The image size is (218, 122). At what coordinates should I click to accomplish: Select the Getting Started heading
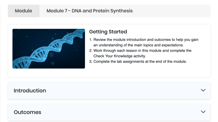coord(108,32)
